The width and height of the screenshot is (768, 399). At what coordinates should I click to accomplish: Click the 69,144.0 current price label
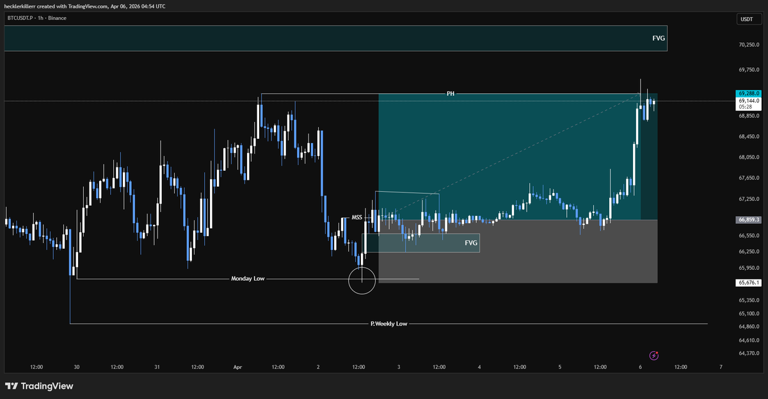[748, 101]
